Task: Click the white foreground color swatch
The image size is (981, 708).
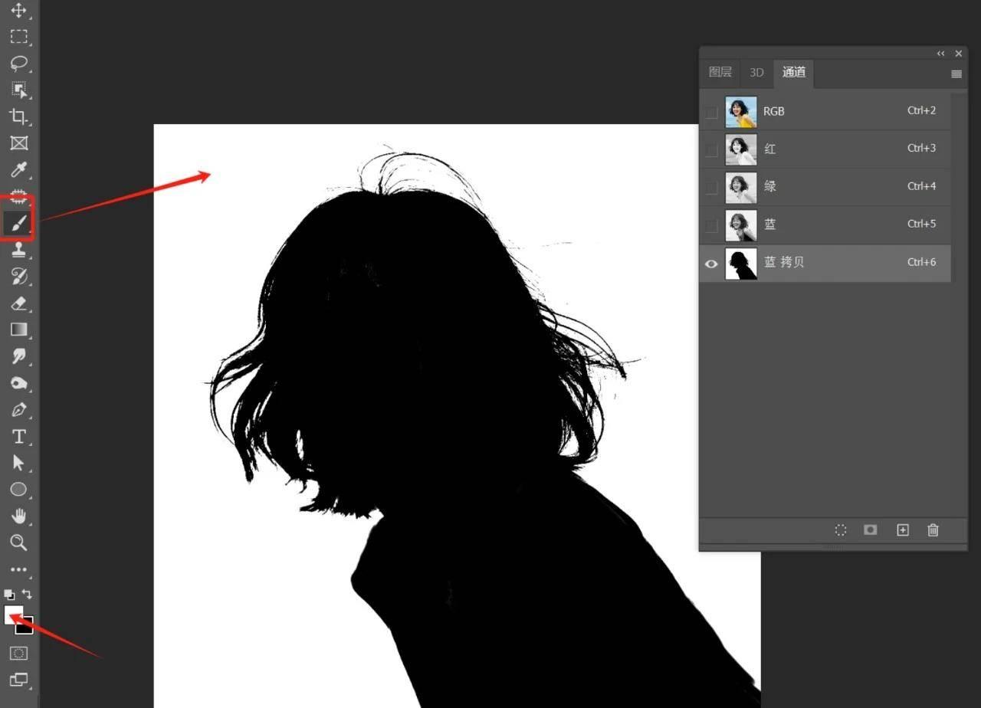Action: [x=11, y=615]
